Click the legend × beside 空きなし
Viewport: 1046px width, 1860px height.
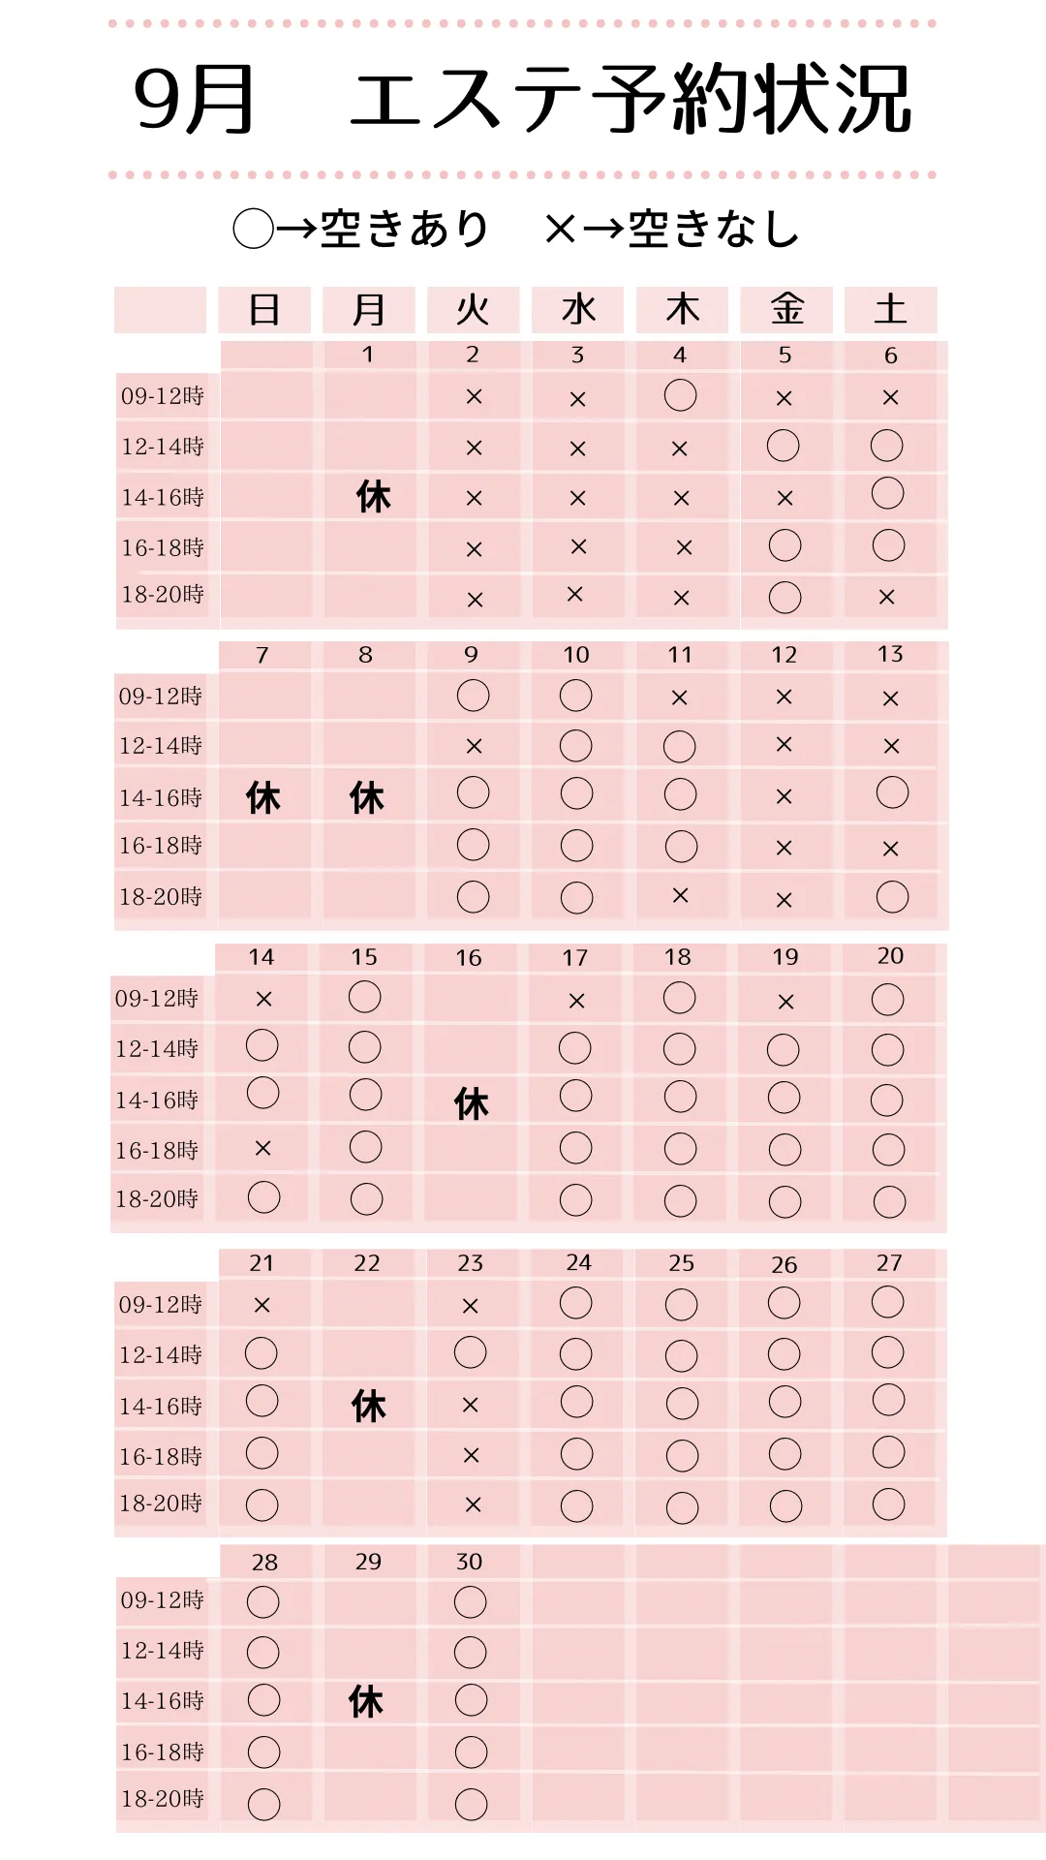coord(560,230)
